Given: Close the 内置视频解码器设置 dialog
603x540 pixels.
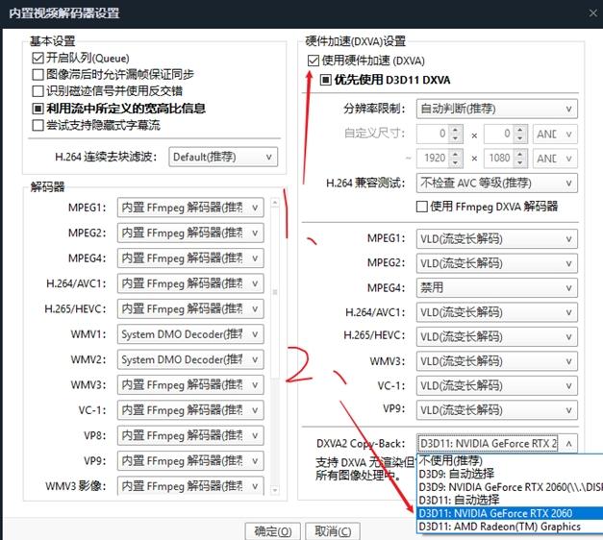Looking at the screenshot, I should pos(593,13).
